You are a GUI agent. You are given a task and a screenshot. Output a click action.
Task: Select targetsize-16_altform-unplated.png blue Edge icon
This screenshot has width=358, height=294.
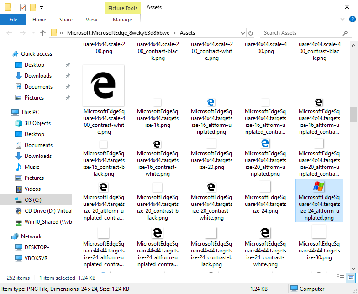coord(211,102)
